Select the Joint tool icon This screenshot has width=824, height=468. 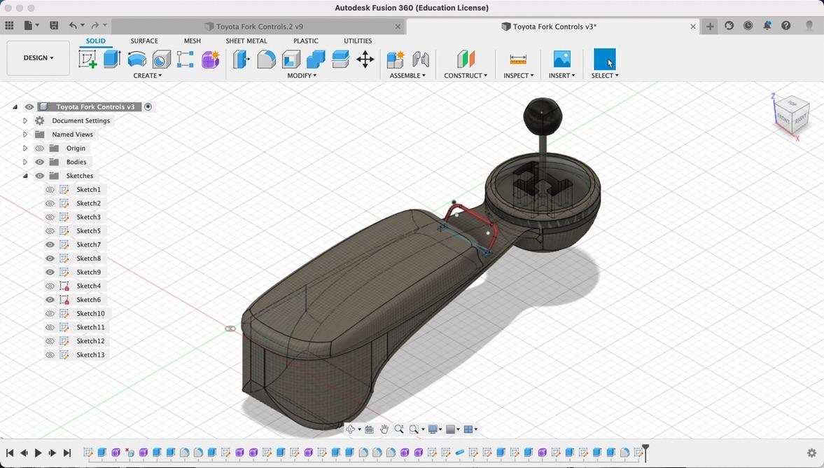421,60
